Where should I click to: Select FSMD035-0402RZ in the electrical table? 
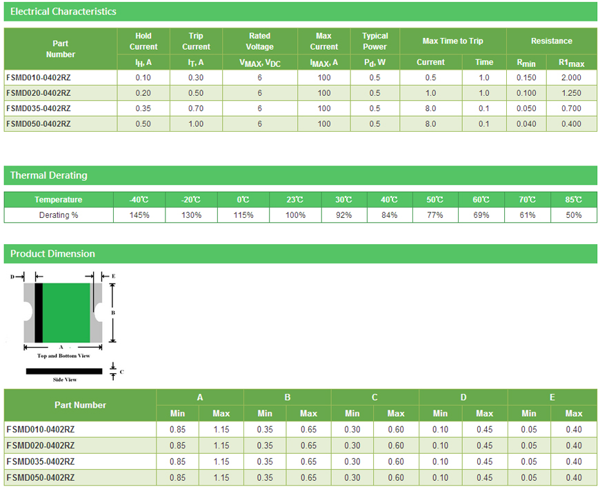(38, 108)
